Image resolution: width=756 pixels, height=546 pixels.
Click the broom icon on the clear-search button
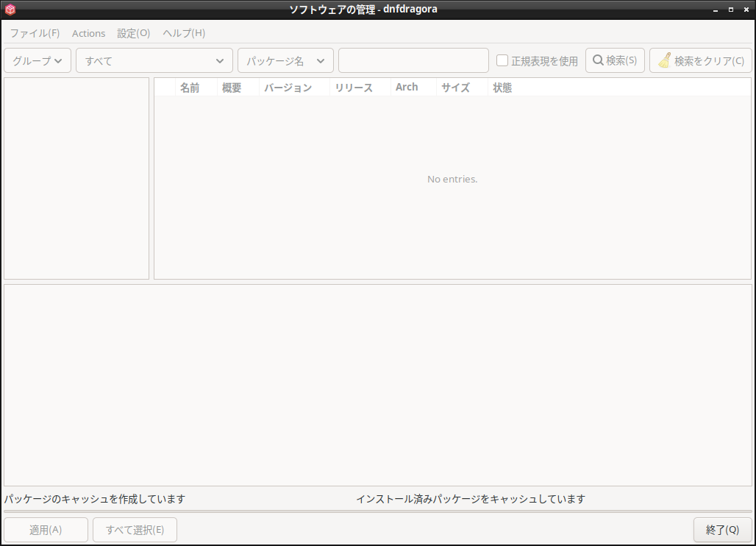point(664,60)
